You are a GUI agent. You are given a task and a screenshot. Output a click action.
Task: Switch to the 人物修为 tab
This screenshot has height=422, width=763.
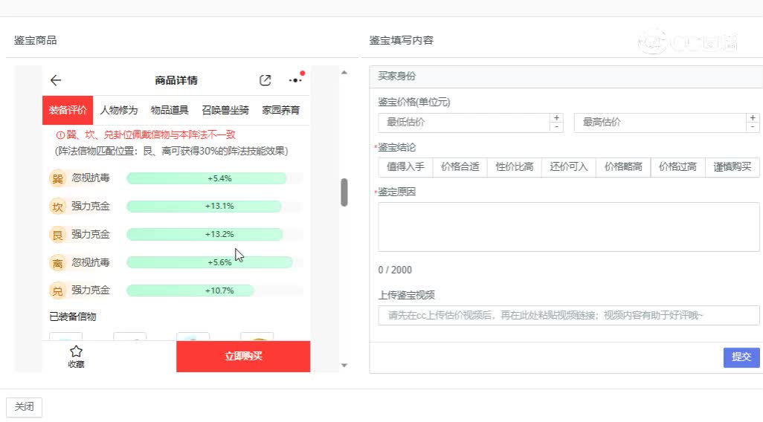pos(119,110)
